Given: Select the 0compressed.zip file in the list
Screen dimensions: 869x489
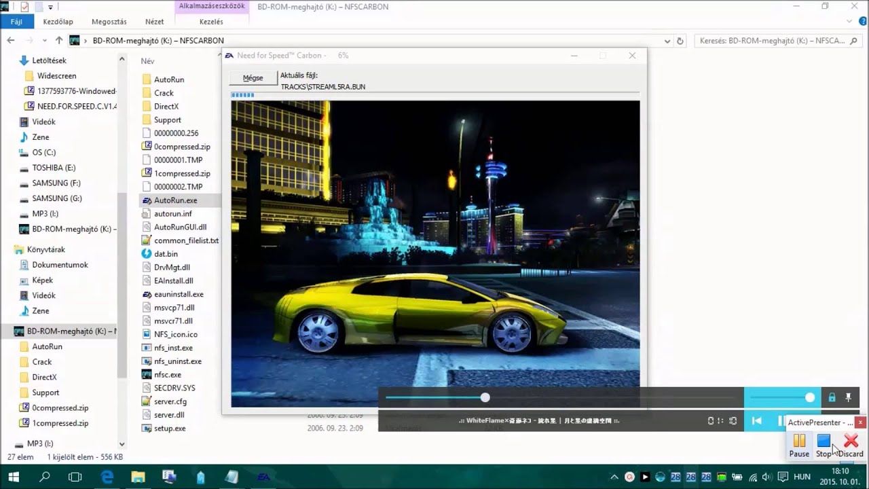Looking at the screenshot, I should [182, 147].
